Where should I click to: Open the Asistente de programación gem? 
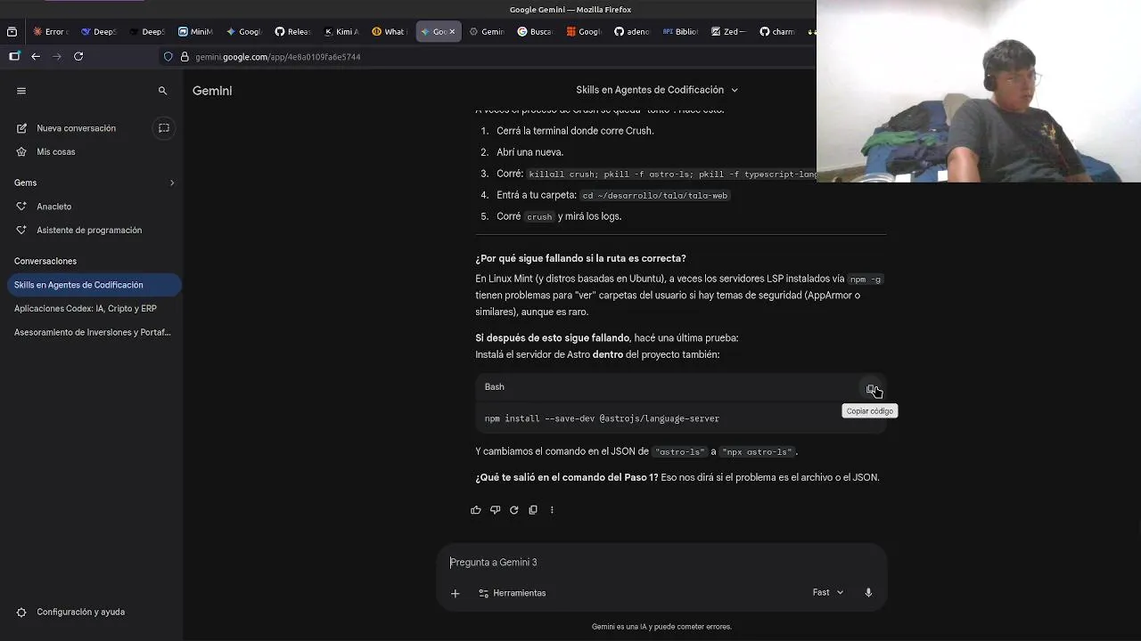(x=88, y=231)
